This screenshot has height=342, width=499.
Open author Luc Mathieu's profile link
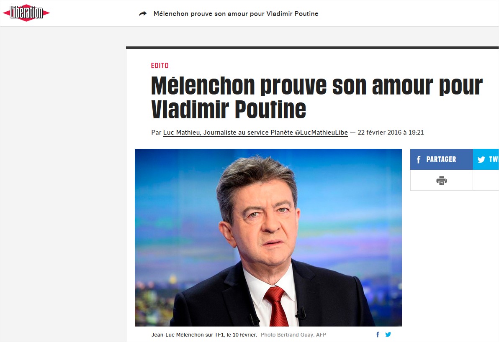182,133
